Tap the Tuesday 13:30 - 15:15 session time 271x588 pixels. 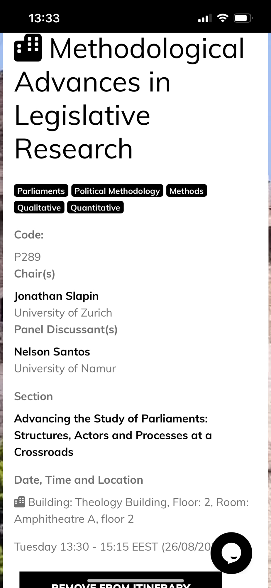[111, 547]
